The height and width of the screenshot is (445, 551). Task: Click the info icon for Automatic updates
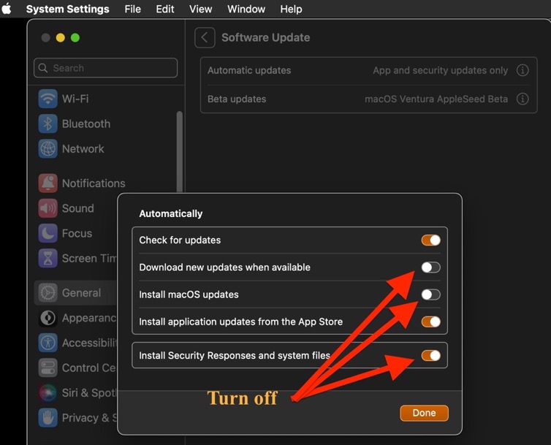coord(522,70)
